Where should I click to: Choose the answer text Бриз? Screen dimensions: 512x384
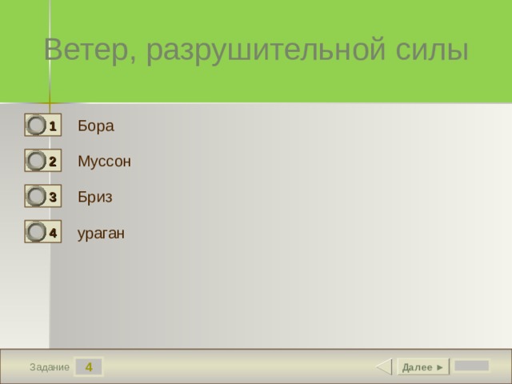[95, 197]
